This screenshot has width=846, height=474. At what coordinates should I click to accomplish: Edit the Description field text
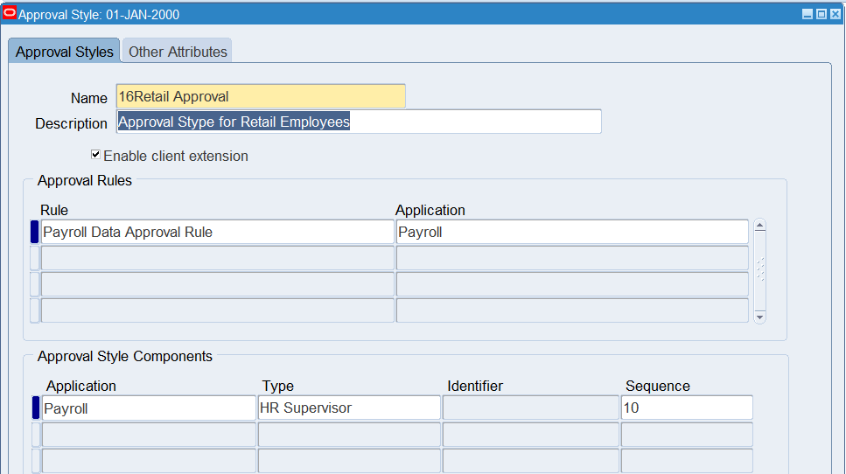point(359,122)
